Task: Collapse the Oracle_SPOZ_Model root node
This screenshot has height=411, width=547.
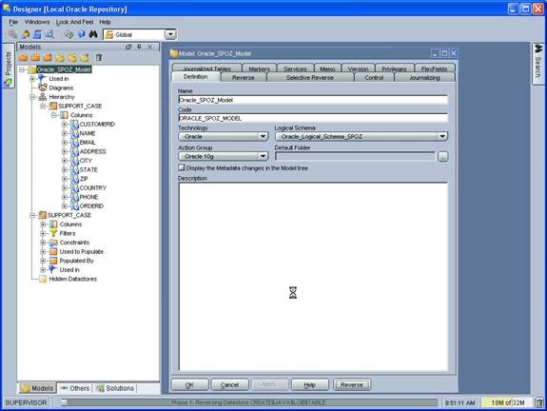Action: [x=22, y=69]
